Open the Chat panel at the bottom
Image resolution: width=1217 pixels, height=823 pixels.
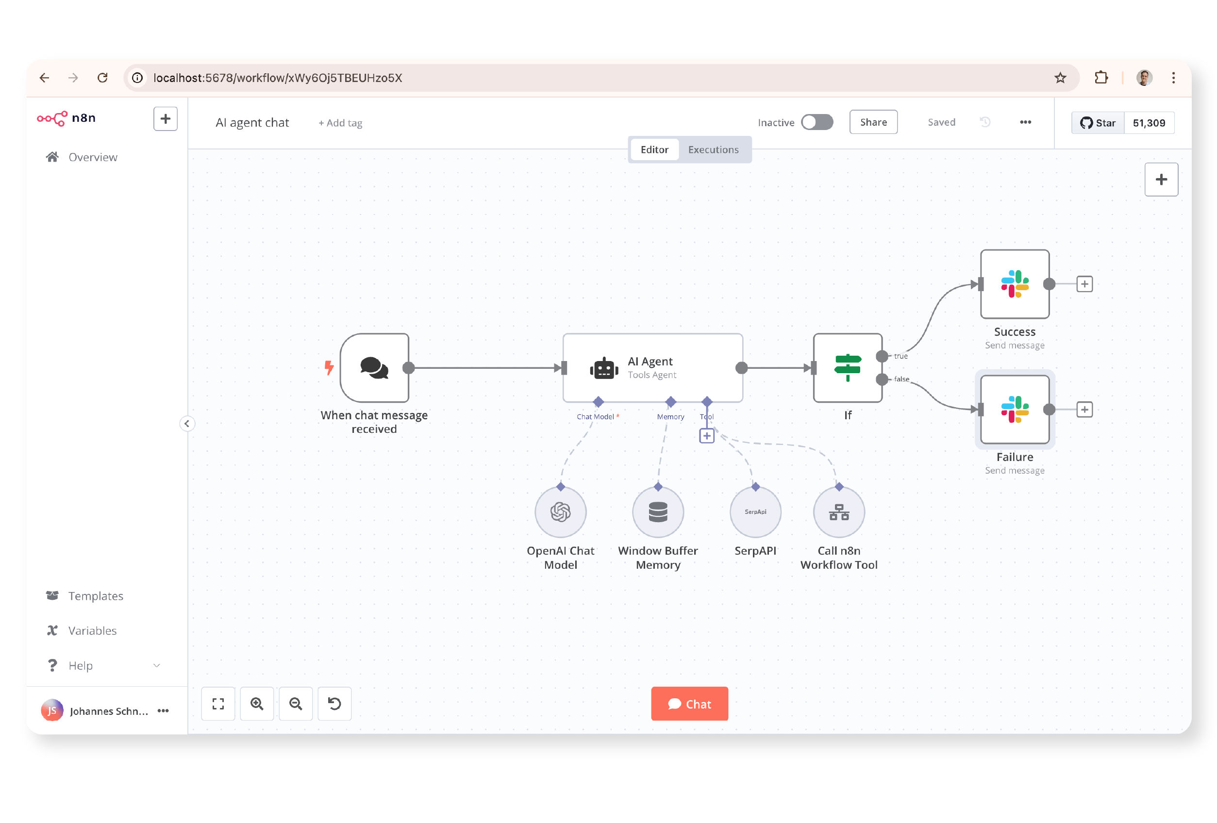689,704
